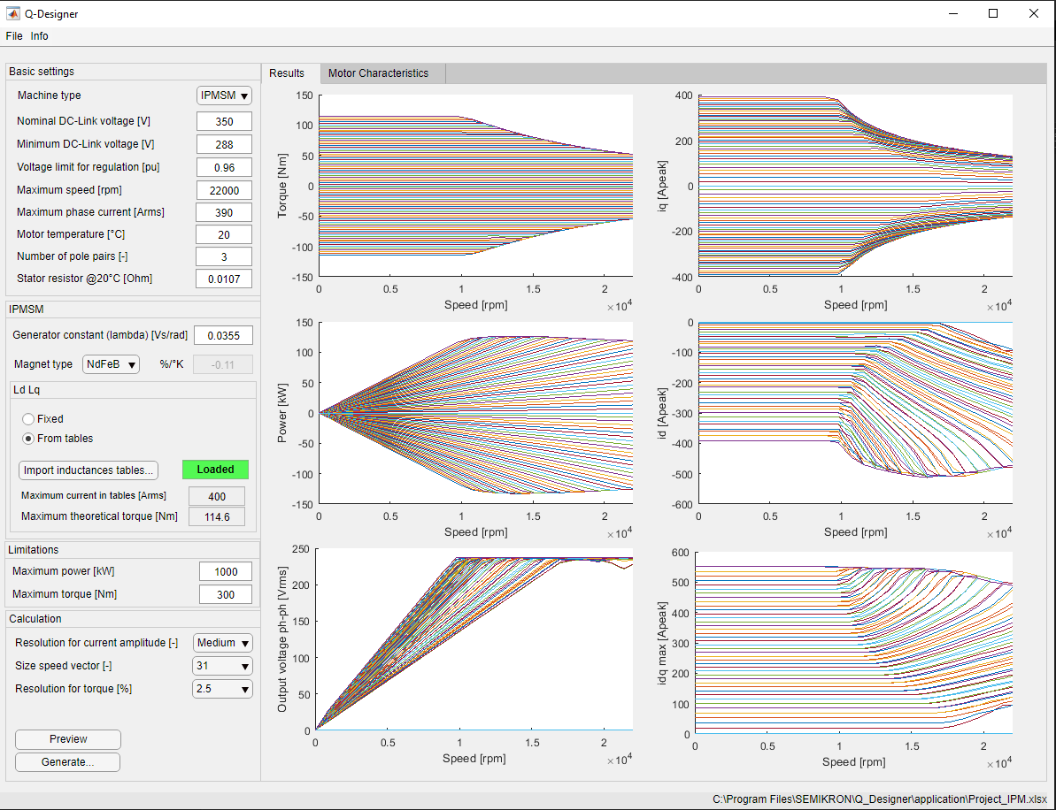1056x810 pixels.
Task: Select the Fixed Ld Lq radio button
Action: click(x=28, y=419)
